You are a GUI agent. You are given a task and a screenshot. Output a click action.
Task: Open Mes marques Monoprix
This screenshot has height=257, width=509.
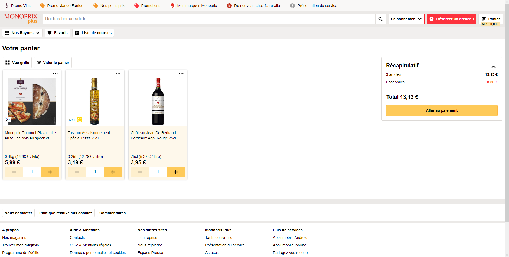tap(194, 6)
